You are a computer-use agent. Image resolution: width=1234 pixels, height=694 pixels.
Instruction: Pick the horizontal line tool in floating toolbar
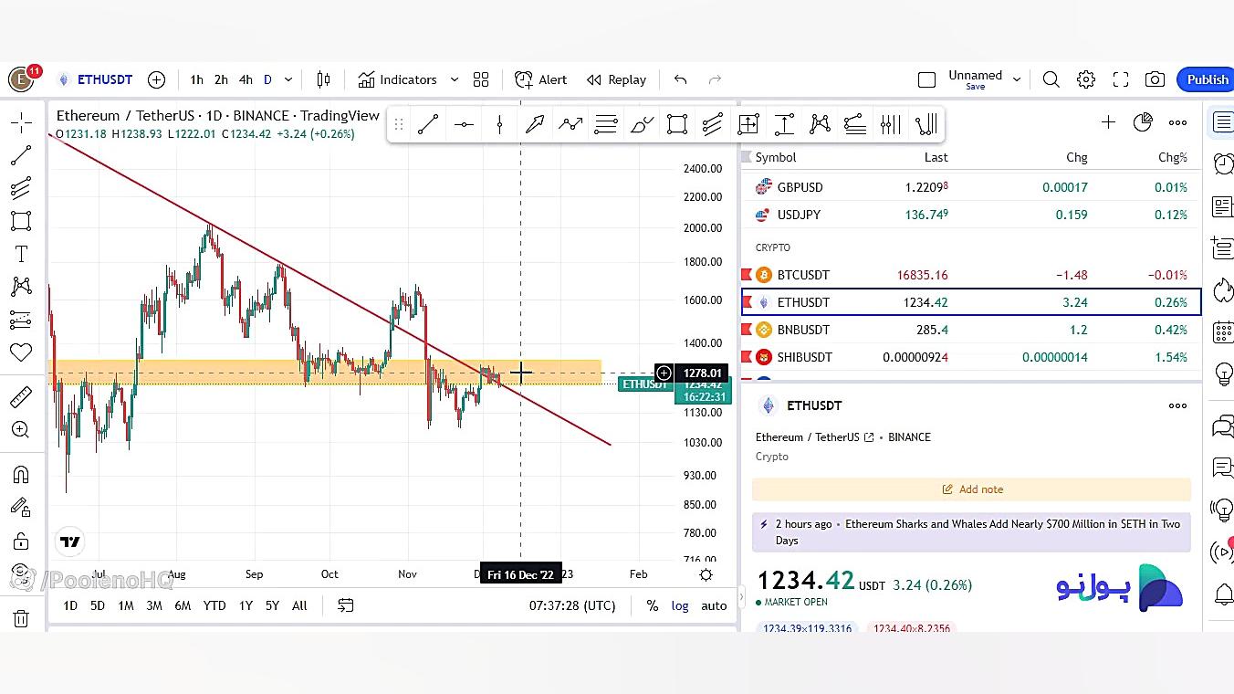tap(464, 124)
